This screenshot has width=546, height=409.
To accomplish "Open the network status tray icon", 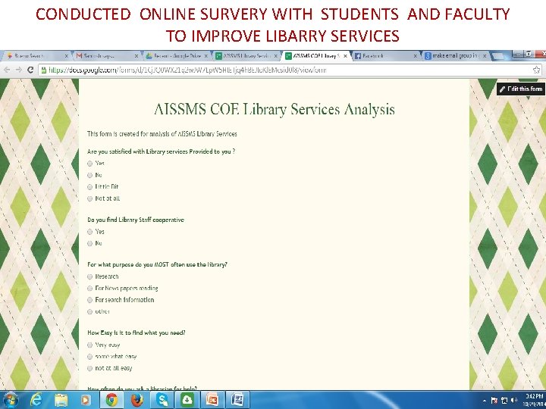I will click(504, 401).
